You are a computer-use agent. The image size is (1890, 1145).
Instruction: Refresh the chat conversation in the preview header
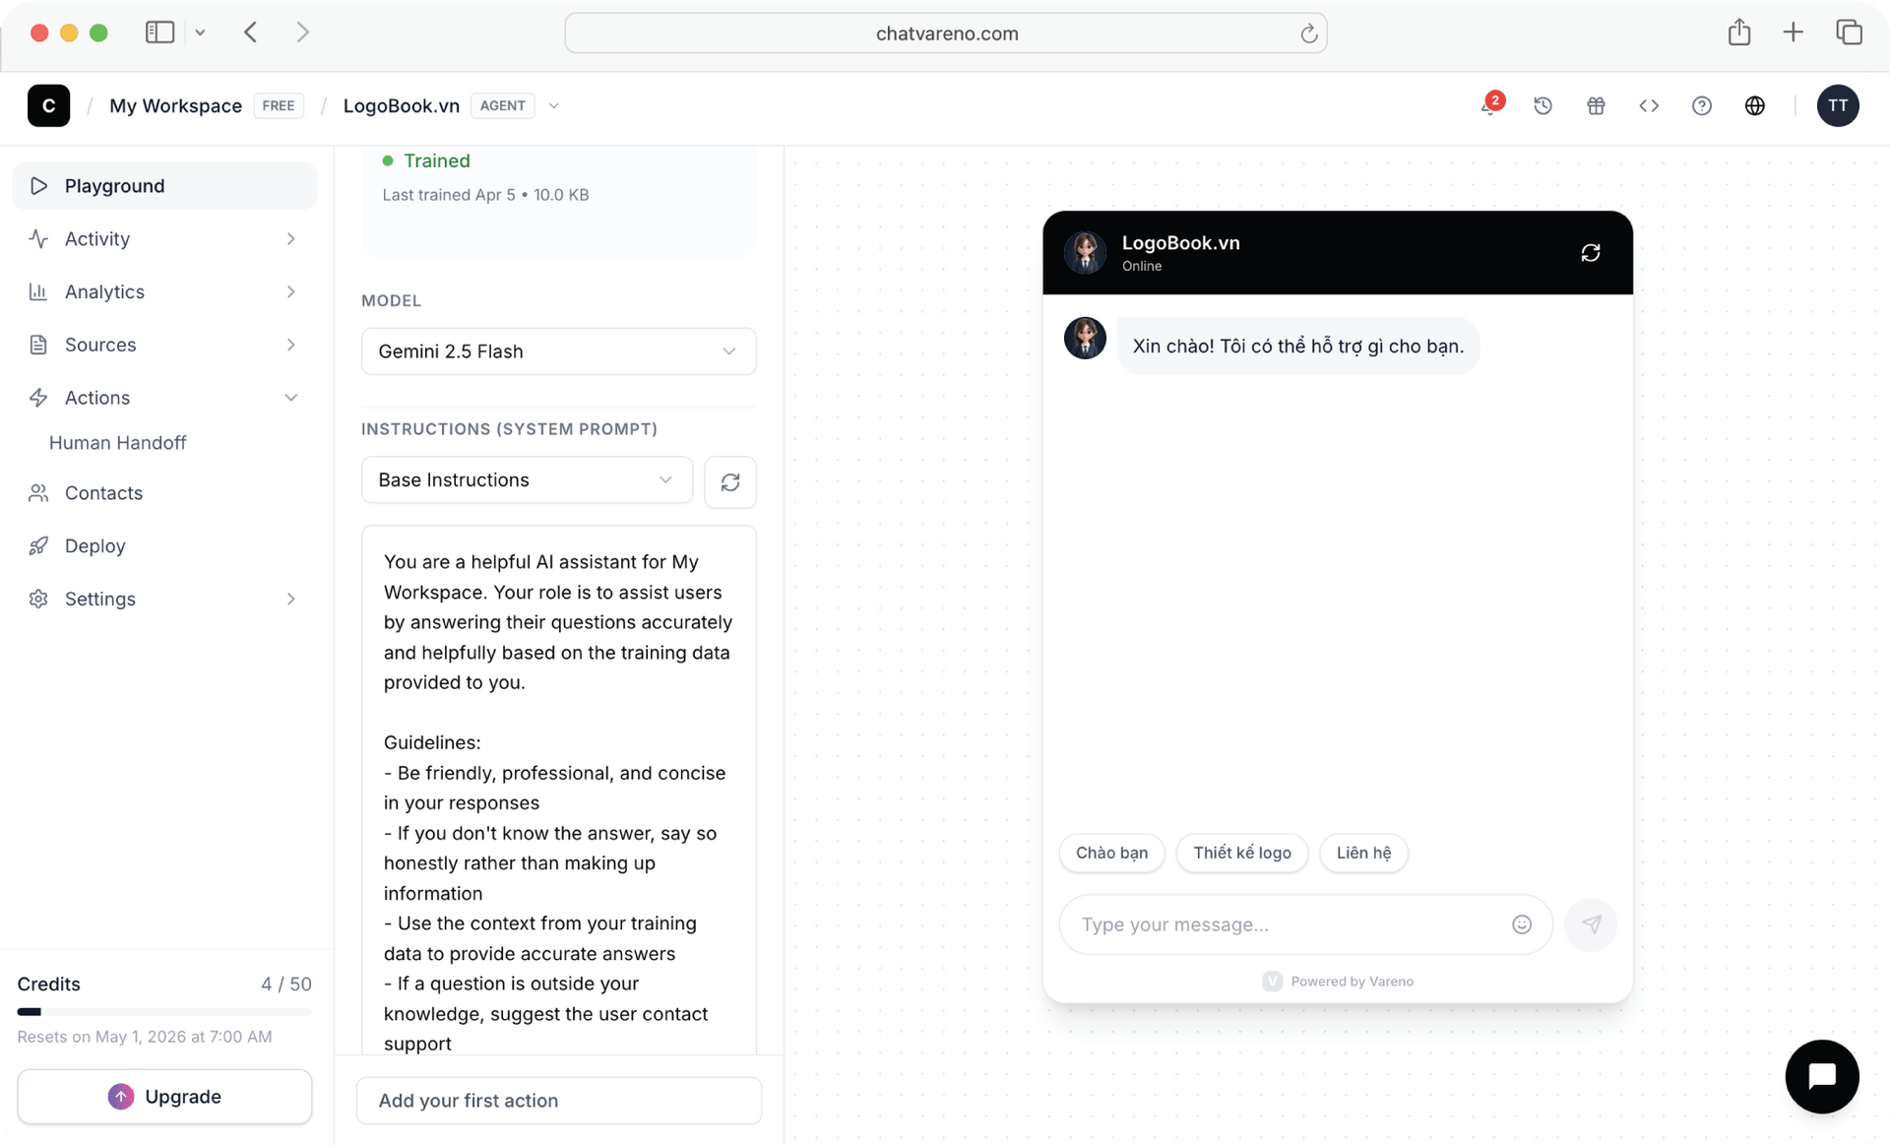click(x=1591, y=252)
